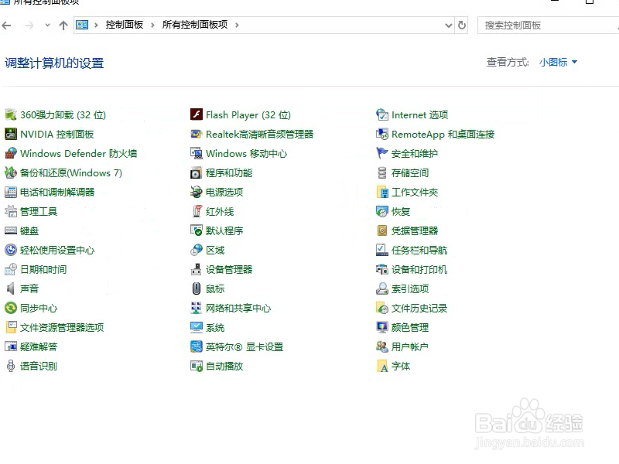
Task: Open the 索引选项 link
Action: 410,288
